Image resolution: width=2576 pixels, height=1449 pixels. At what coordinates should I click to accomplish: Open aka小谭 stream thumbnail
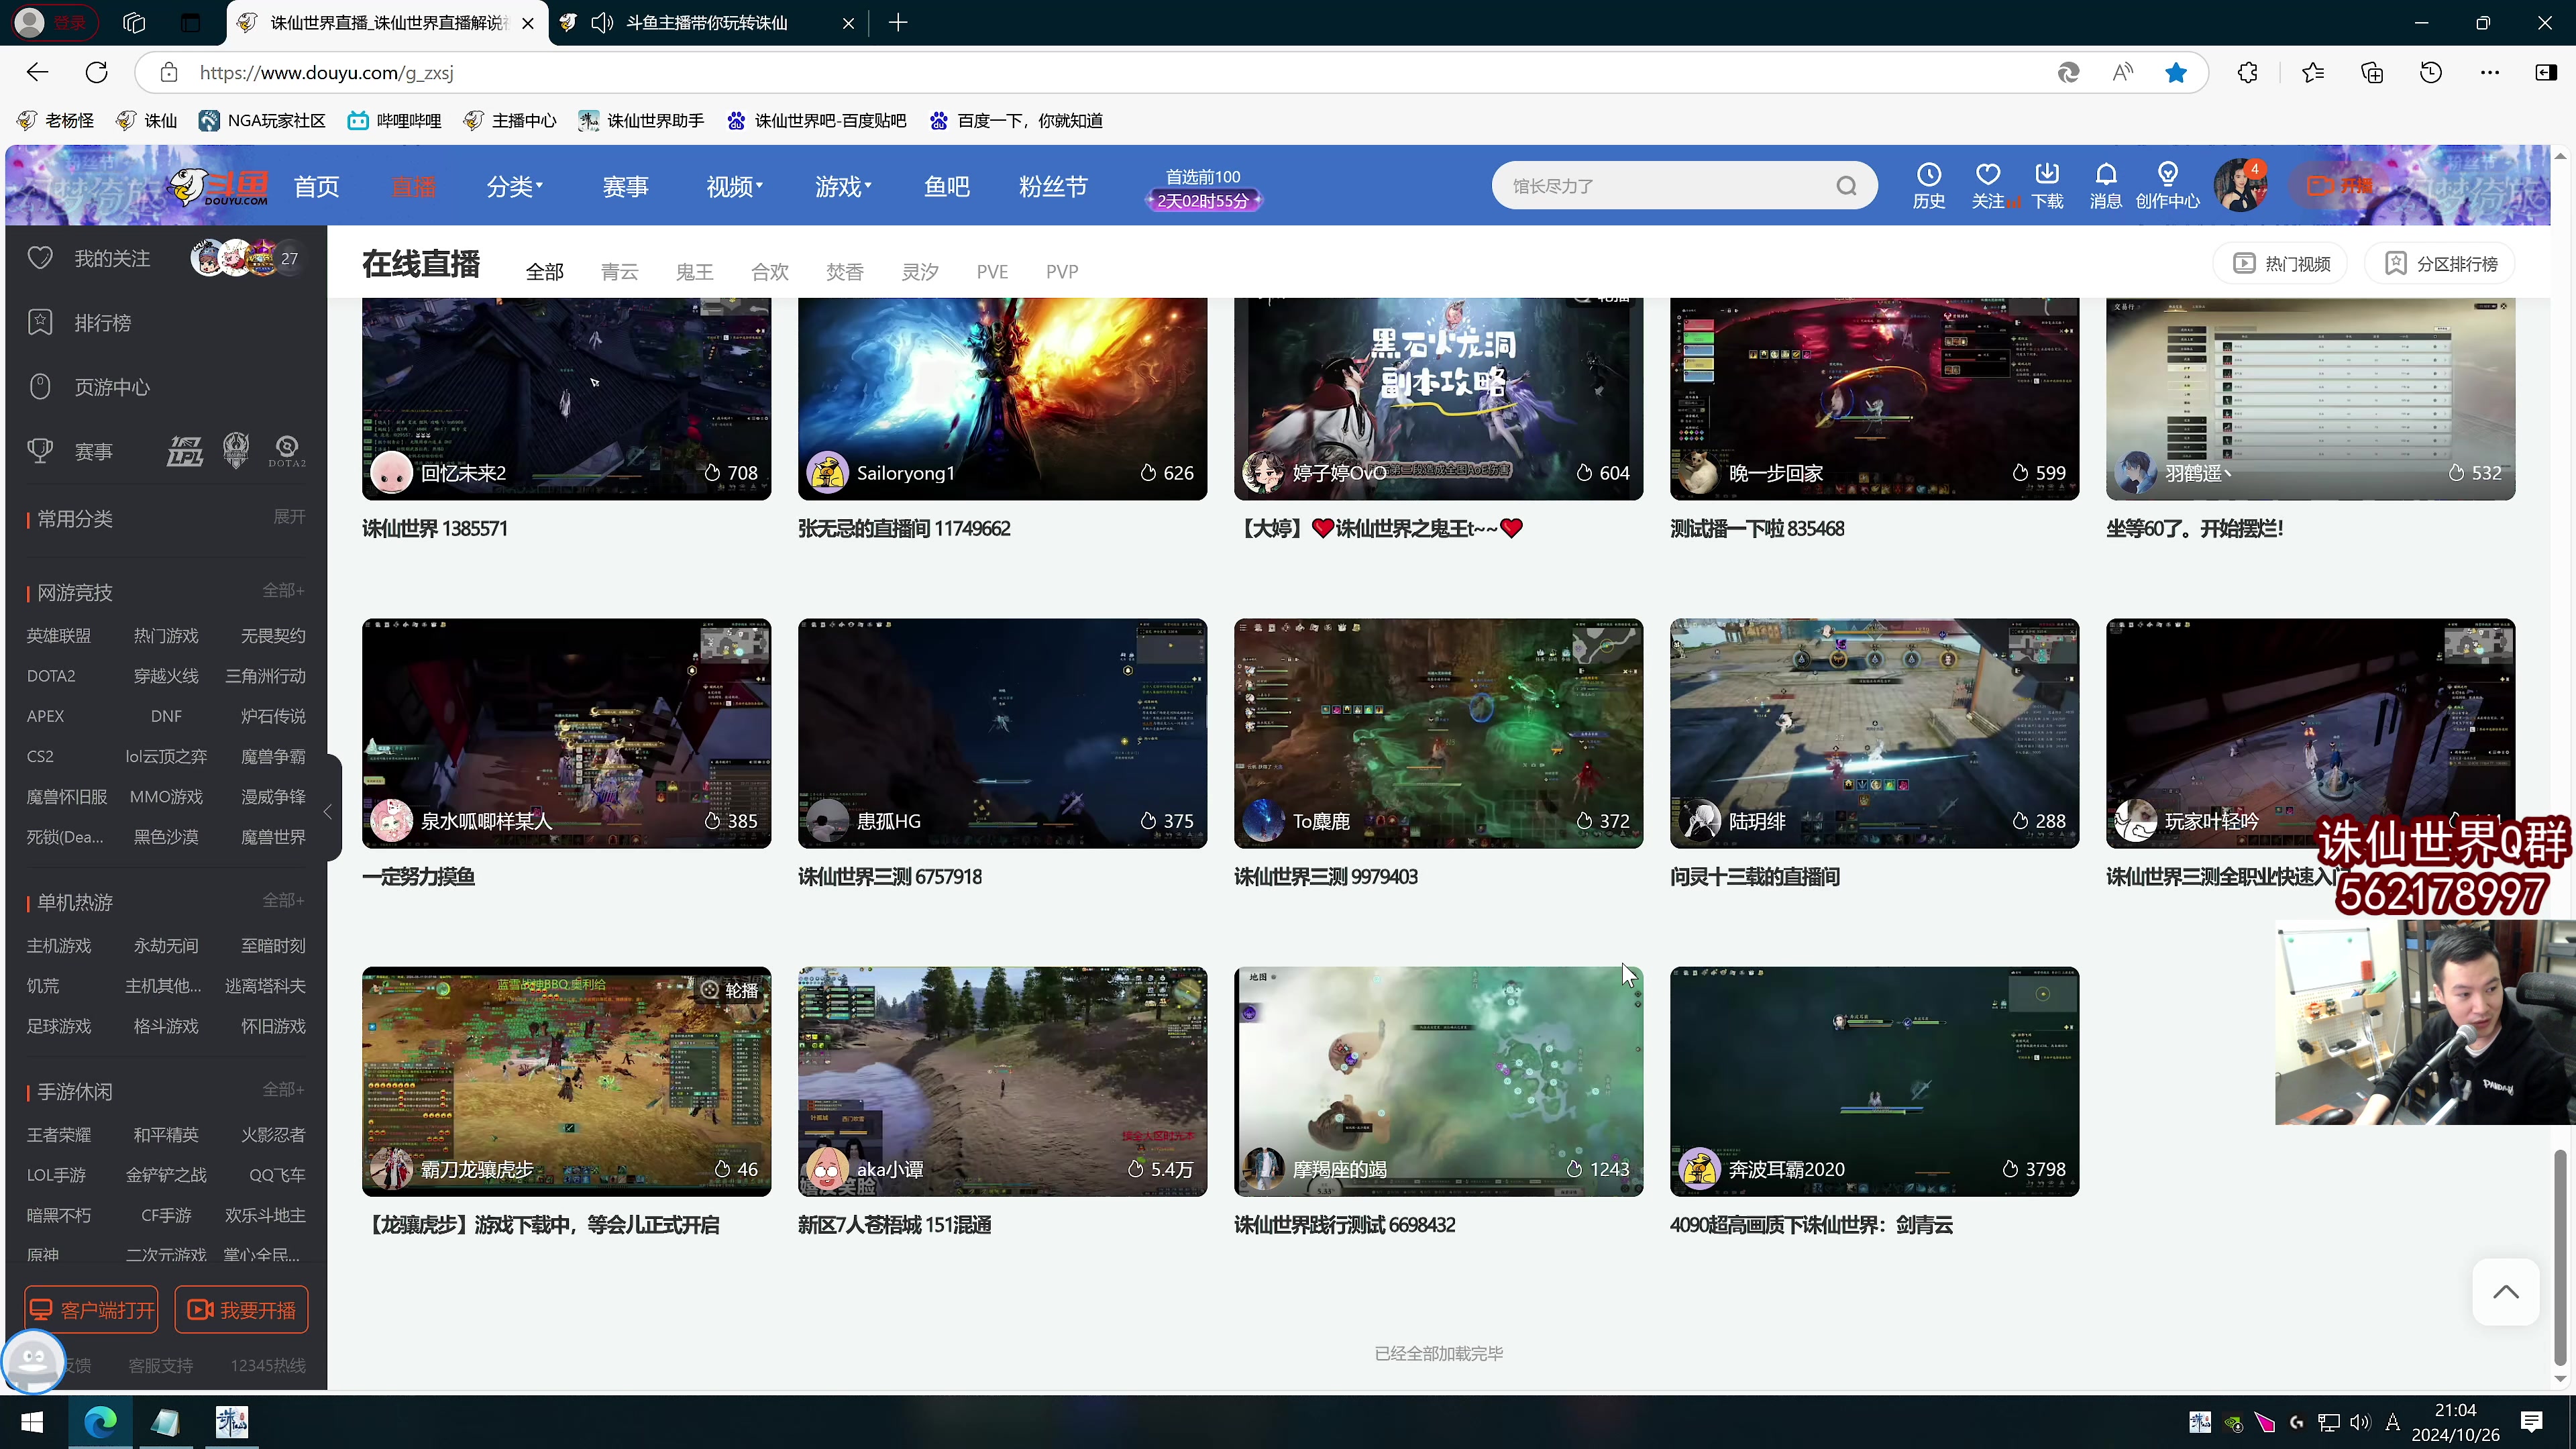tap(1002, 1081)
